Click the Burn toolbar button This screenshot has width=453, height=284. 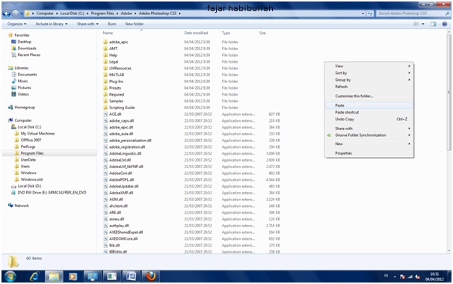click(x=112, y=24)
